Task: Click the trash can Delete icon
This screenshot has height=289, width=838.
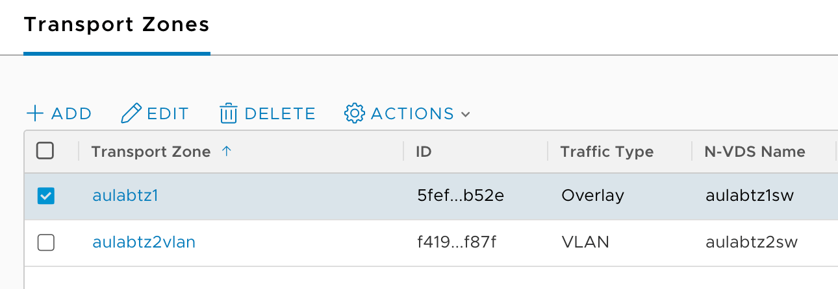Action: 228,114
